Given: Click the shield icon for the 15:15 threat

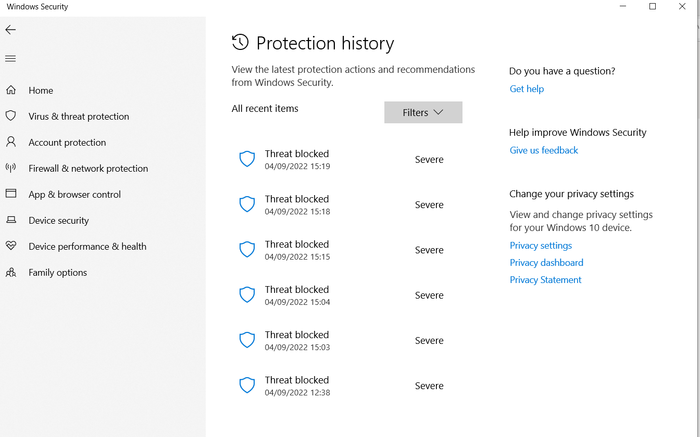Looking at the screenshot, I should click(x=247, y=250).
